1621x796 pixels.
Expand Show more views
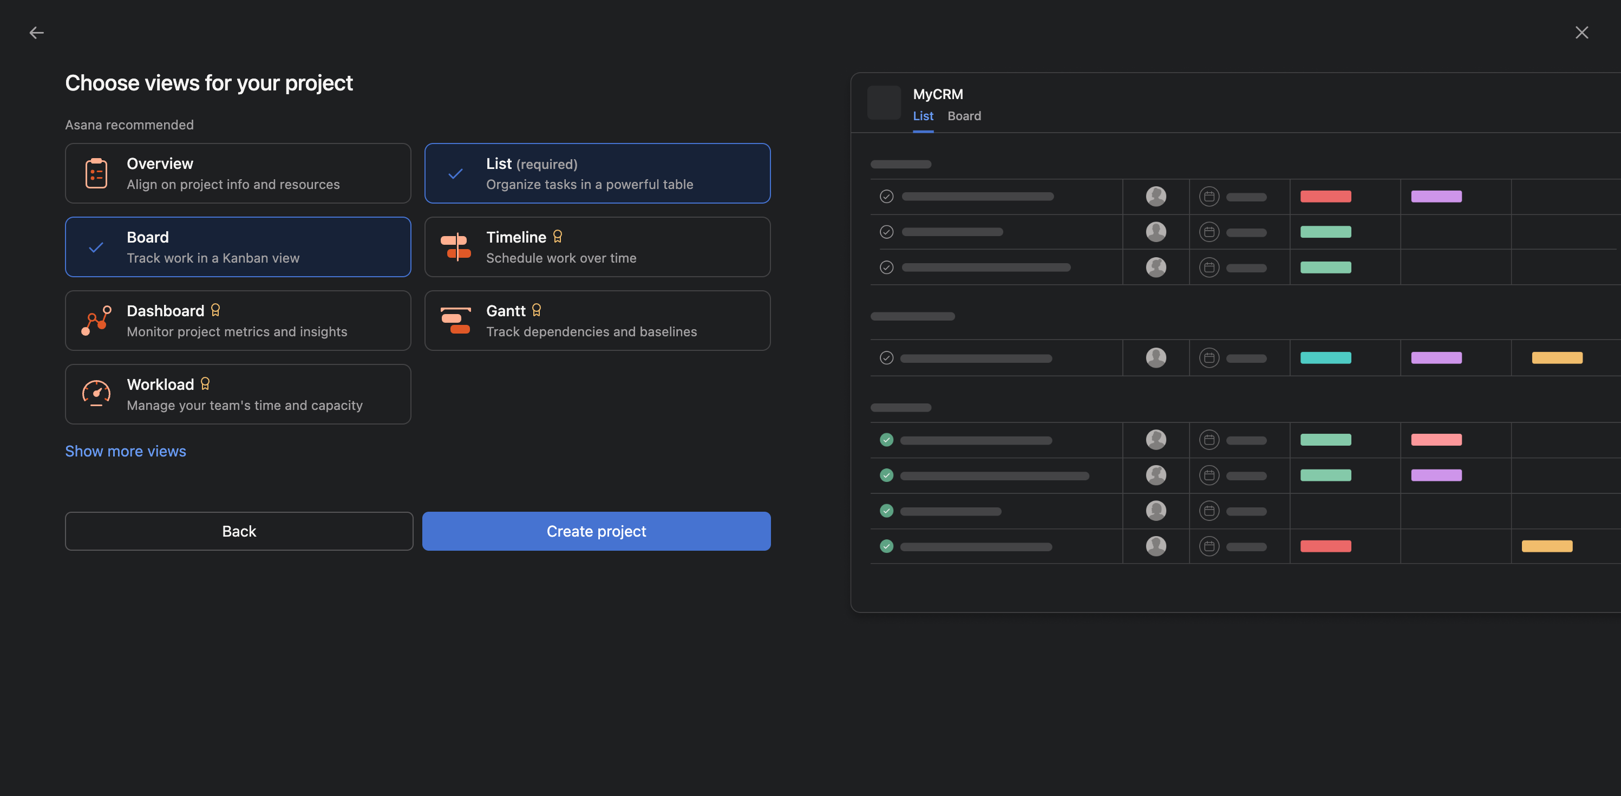pyautogui.click(x=125, y=451)
